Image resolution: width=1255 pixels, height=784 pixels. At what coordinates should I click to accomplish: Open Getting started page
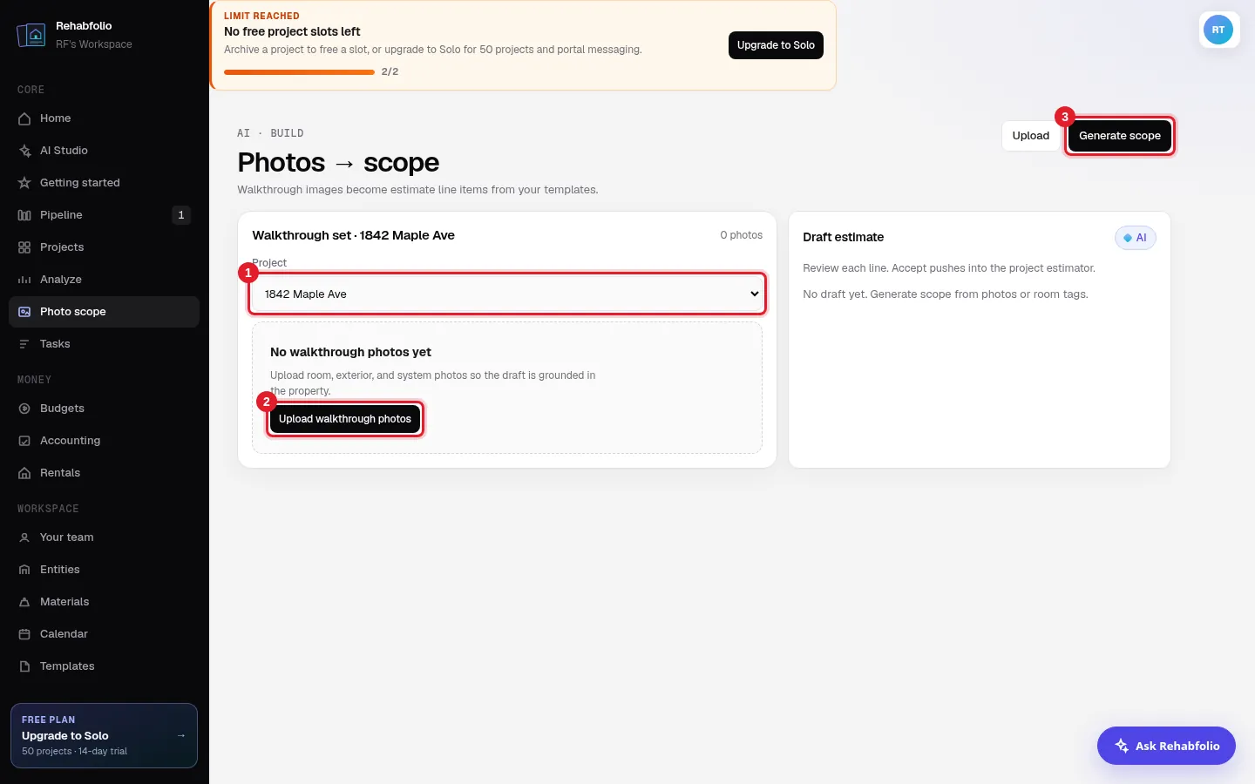(x=104, y=183)
